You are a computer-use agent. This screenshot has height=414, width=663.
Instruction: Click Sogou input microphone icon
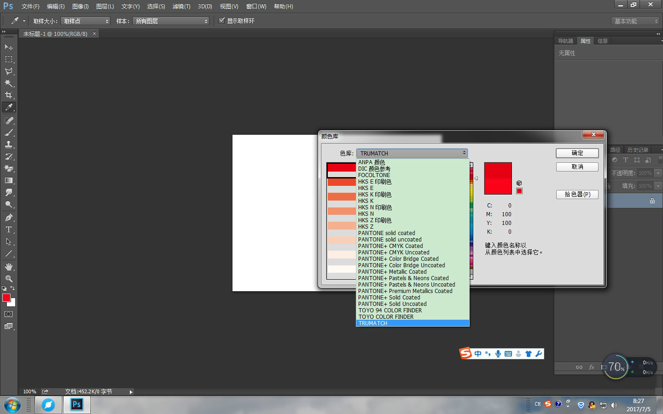pyautogui.click(x=498, y=353)
